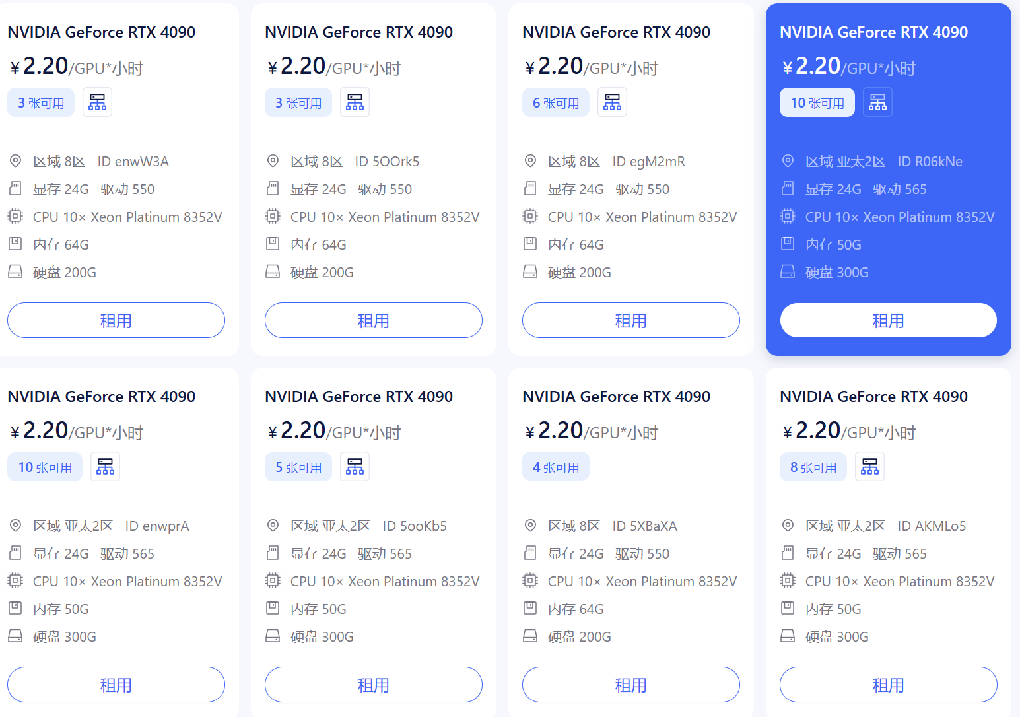Click RTX 4090 title on 5ooKb5 card
1020x717 pixels.
coord(359,397)
